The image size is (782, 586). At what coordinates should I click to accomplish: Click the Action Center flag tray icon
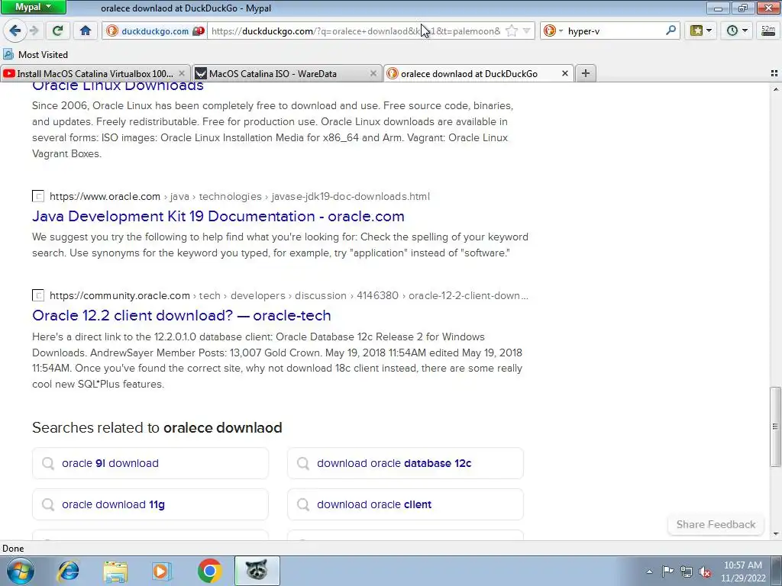pyautogui.click(x=667, y=572)
